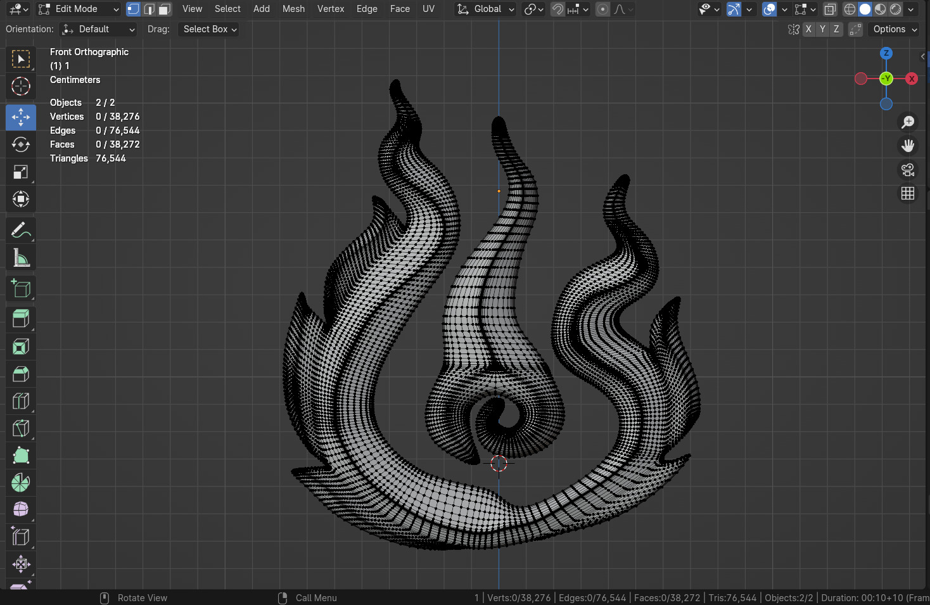Viewport: 930px width, 605px height.
Task: Open pivot point dropdown
Action: pos(534,9)
